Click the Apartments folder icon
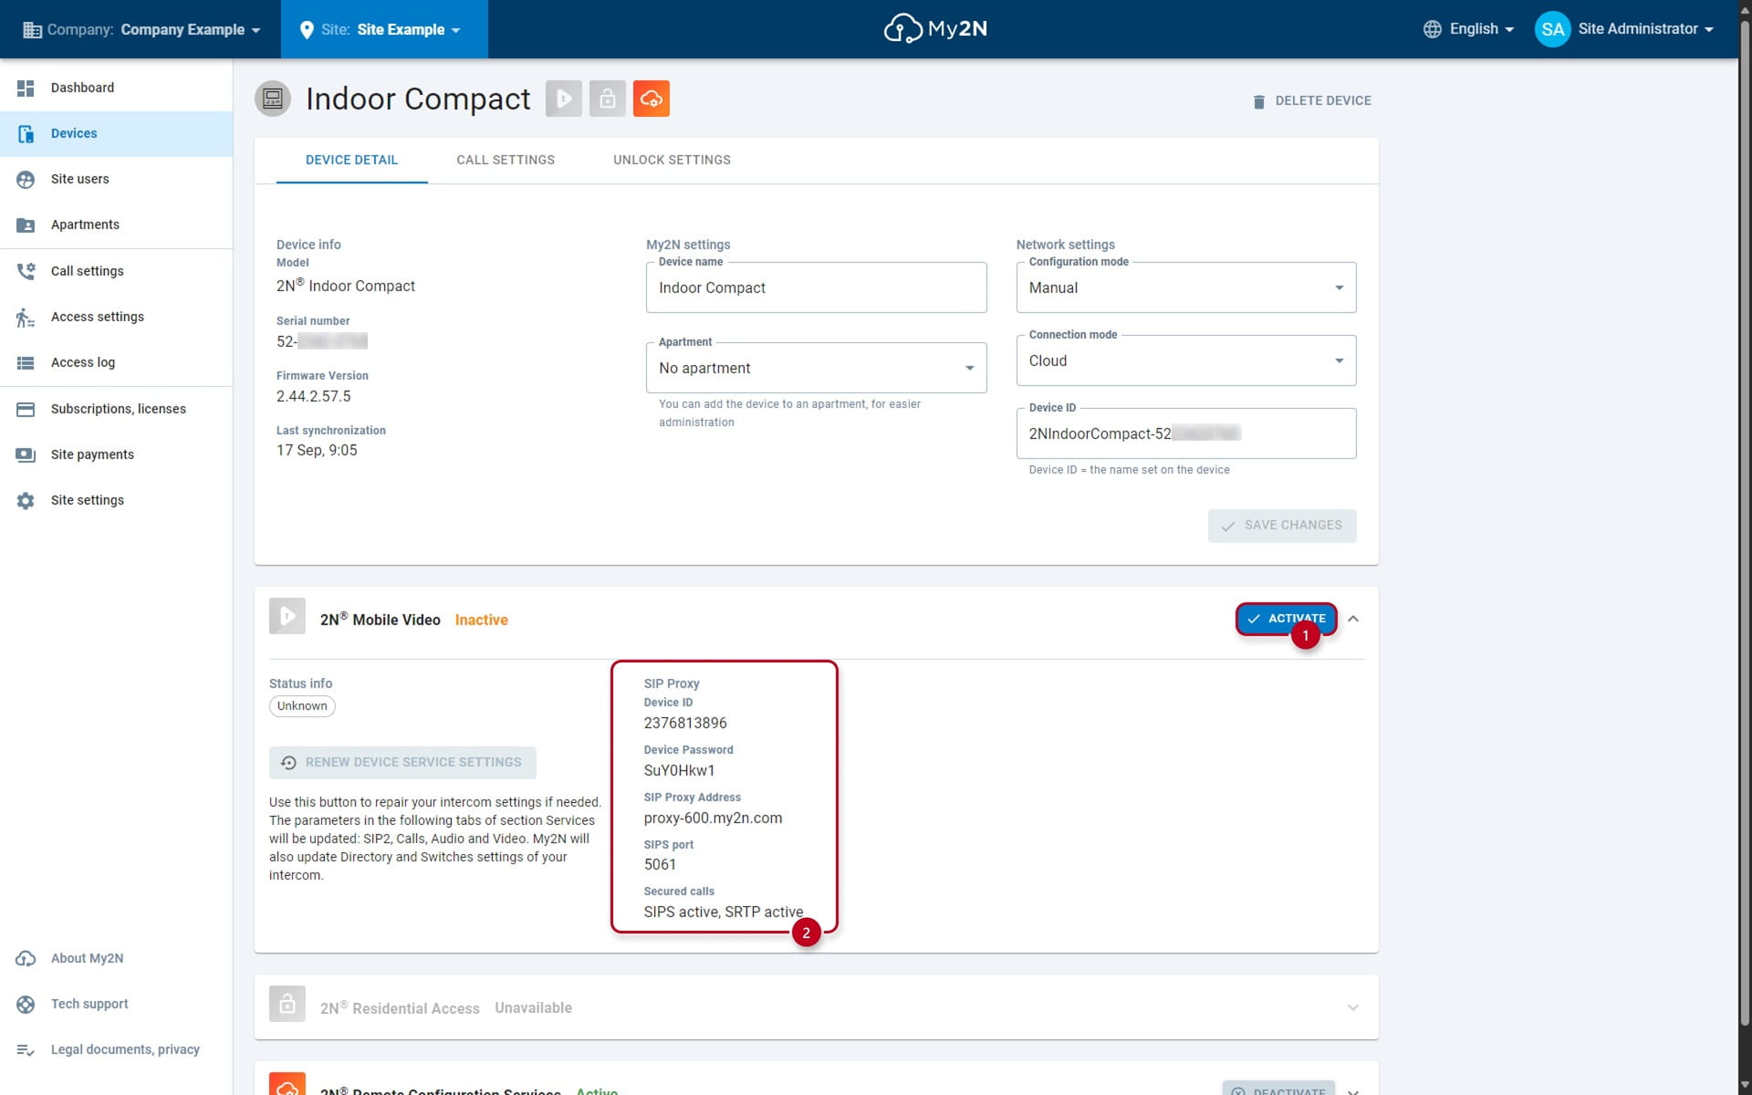1752x1095 pixels. 26,224
